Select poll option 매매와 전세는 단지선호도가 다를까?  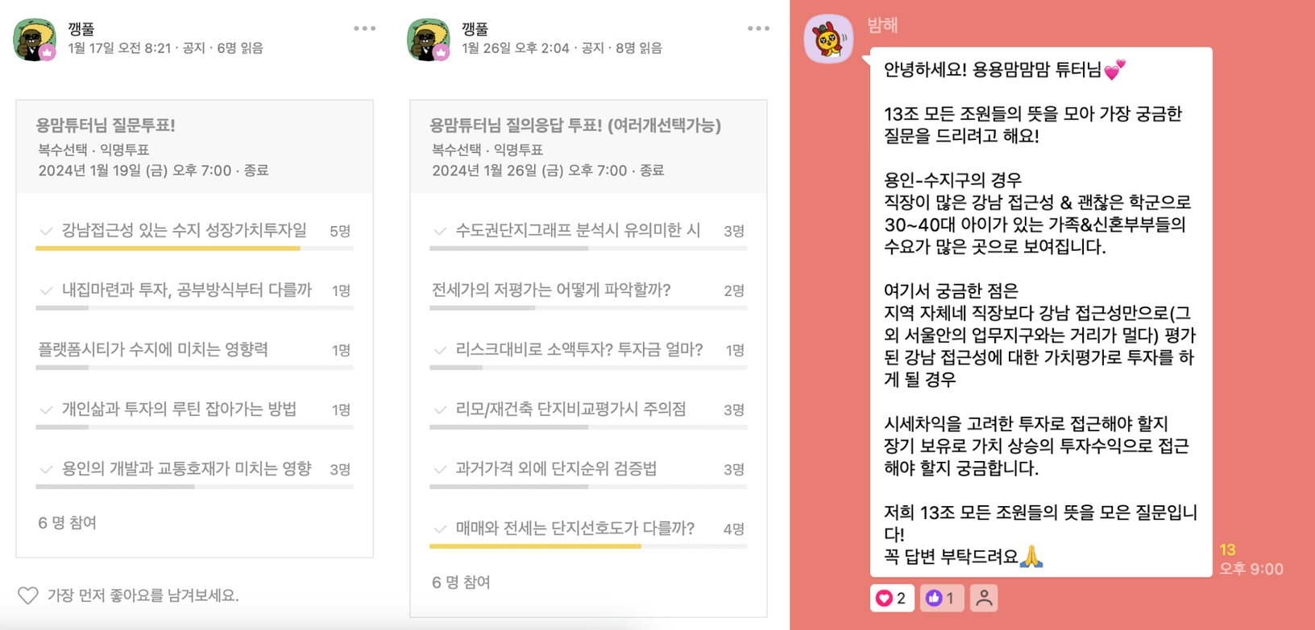point(588,529)
